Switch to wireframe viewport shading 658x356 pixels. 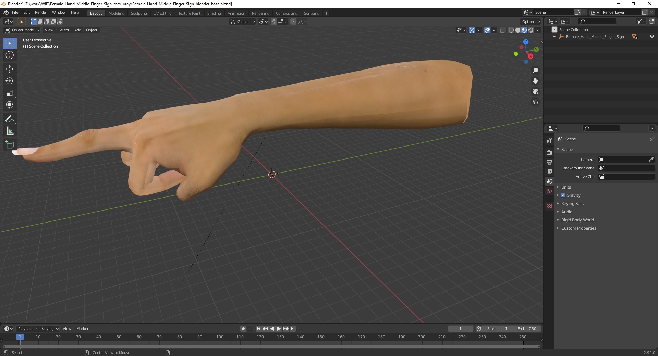point(511,30)
